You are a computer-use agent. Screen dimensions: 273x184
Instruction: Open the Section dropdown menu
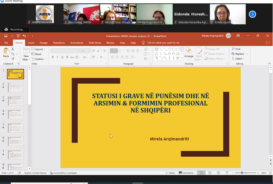(x=39, y=59)
